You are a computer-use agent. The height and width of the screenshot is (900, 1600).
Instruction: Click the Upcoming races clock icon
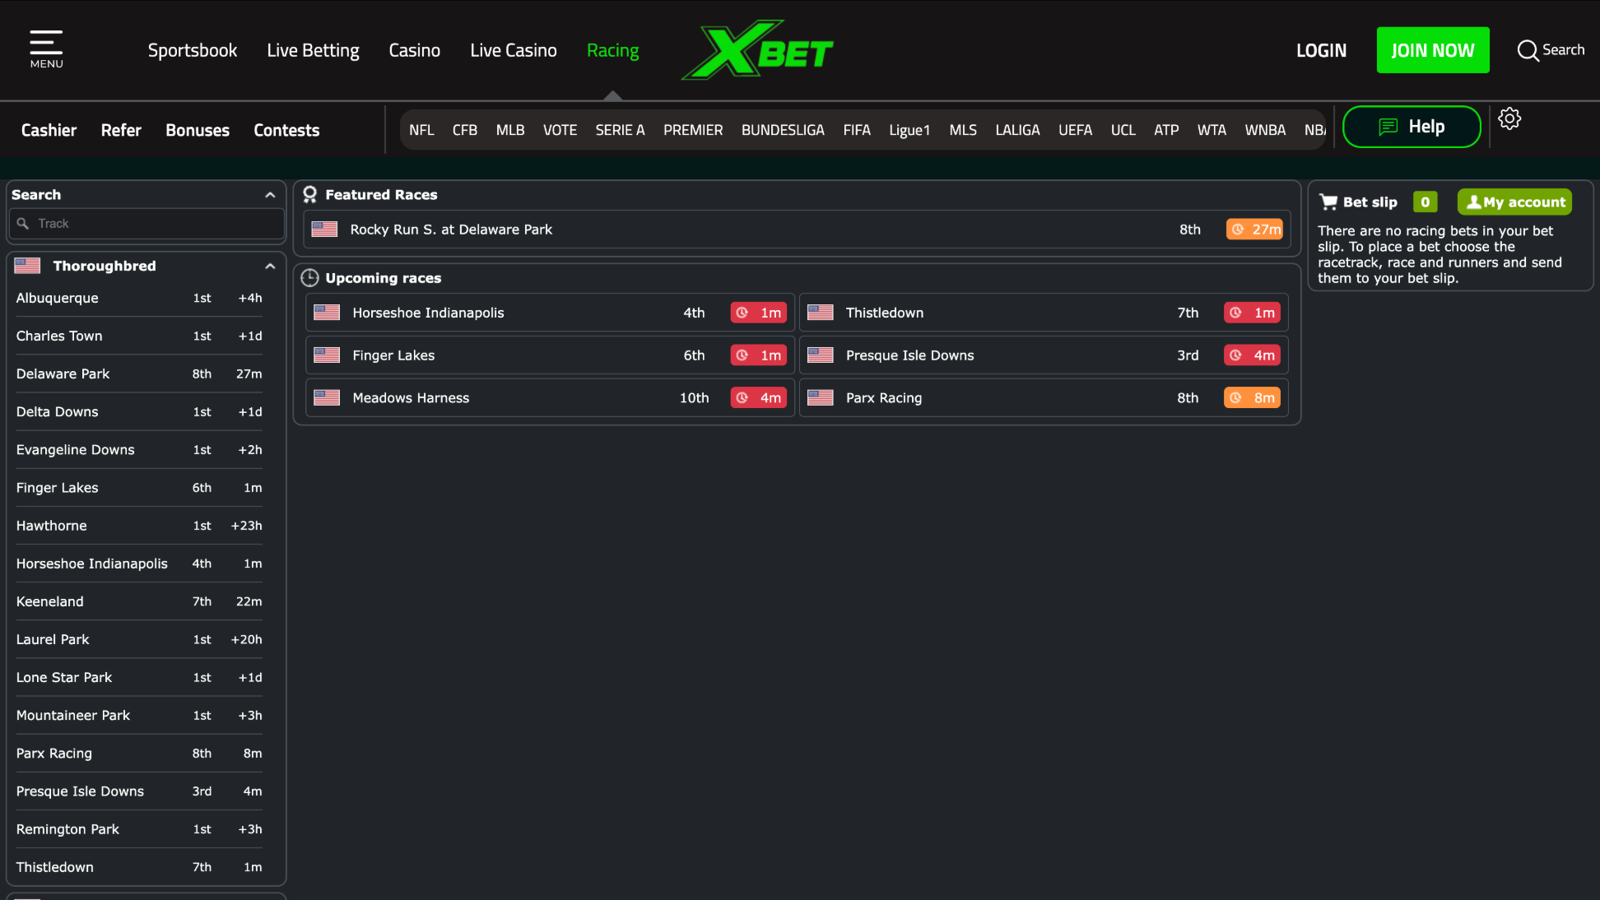[310, 278]
